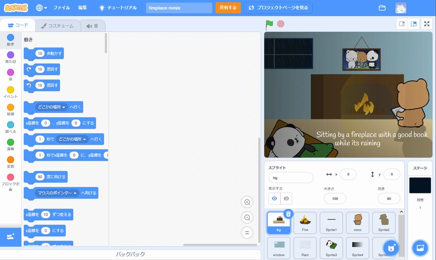Viewport: 436px width, 260px height.
Task: Click the green flag to run
Action: pos(269,24)
